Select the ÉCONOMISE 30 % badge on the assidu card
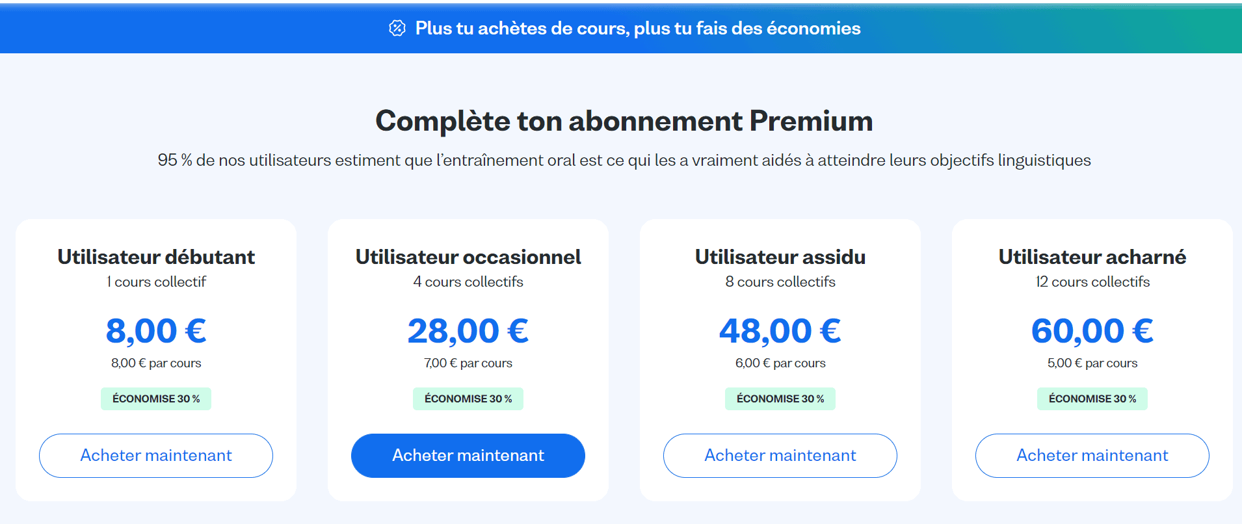Viewport: 1242px width, 524px height. click(780, 399)
